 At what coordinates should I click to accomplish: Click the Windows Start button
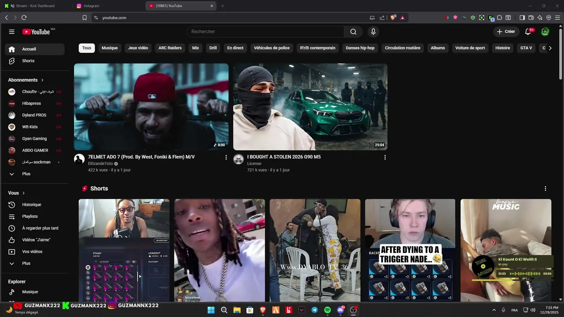coord(211,310)
